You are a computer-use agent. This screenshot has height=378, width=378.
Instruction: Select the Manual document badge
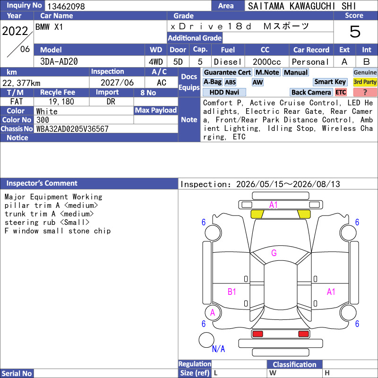click(x=296, y=73)
